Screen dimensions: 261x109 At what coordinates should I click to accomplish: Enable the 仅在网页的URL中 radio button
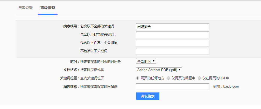(x=199, y=78)
